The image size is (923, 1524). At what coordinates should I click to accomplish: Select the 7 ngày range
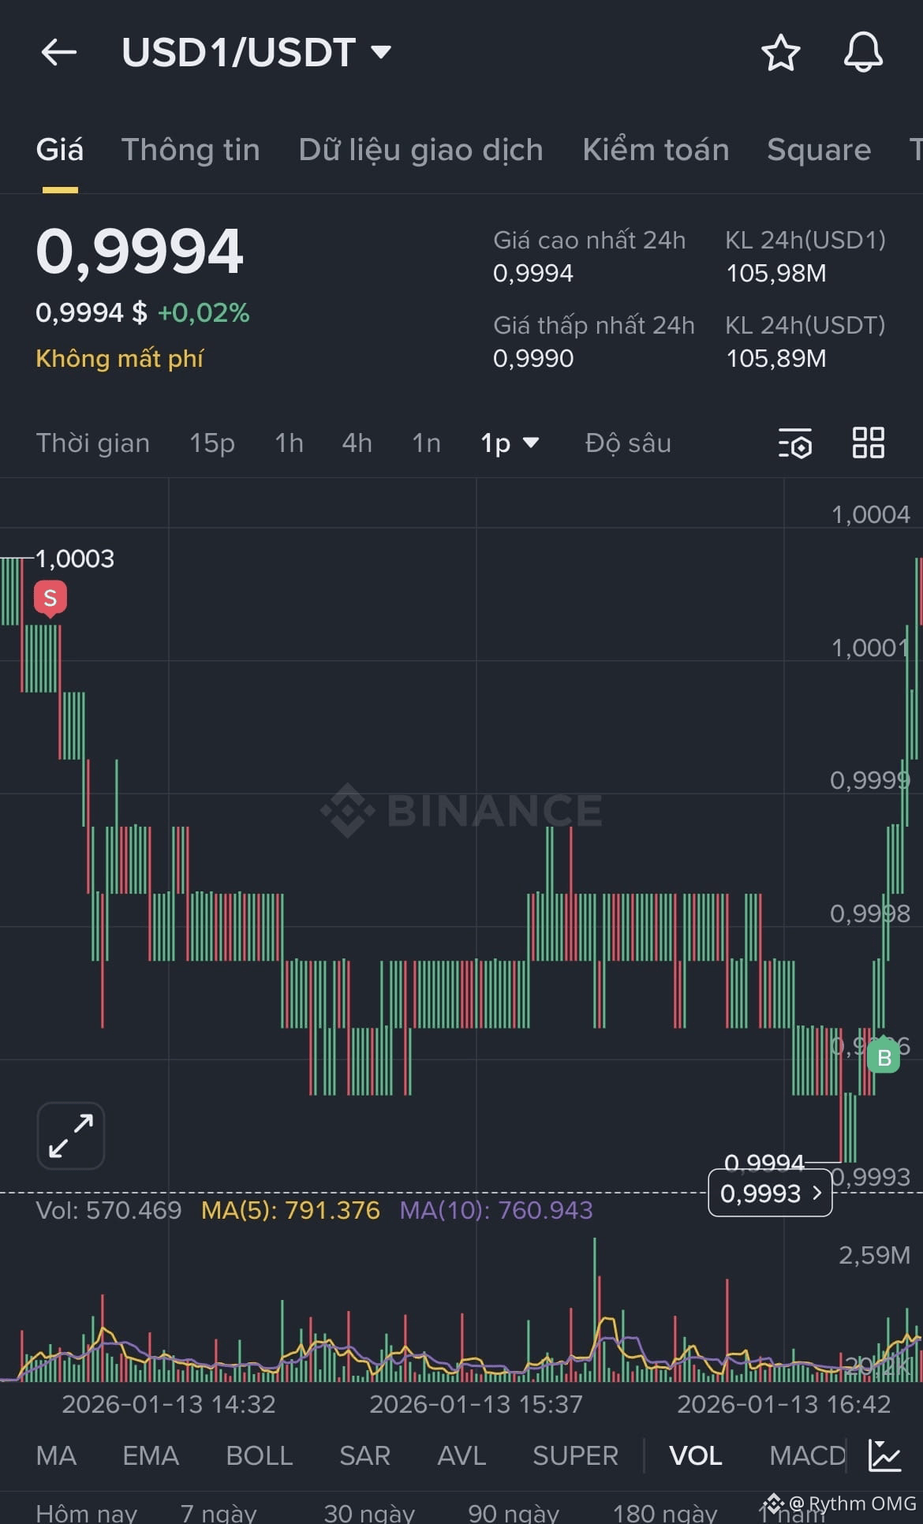coord(218,1512)
